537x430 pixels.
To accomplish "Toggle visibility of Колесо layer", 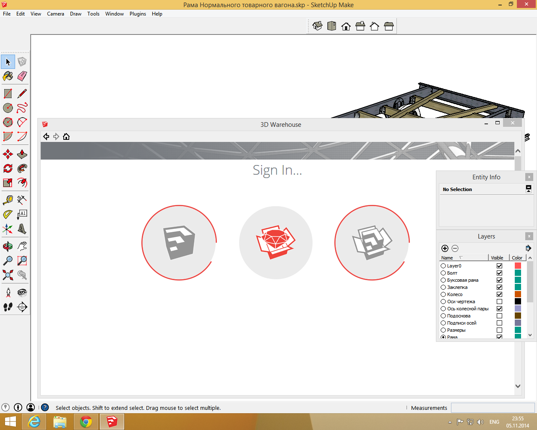I will pyautogui.click(x=499, y=294).
